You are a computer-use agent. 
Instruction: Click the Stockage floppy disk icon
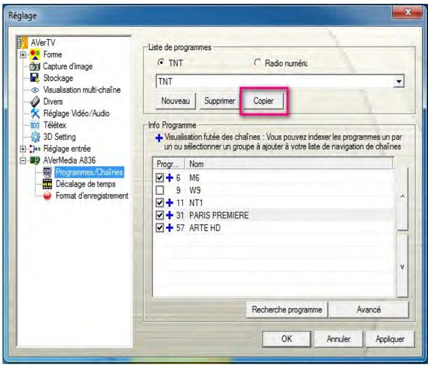(x=35, y=78)
